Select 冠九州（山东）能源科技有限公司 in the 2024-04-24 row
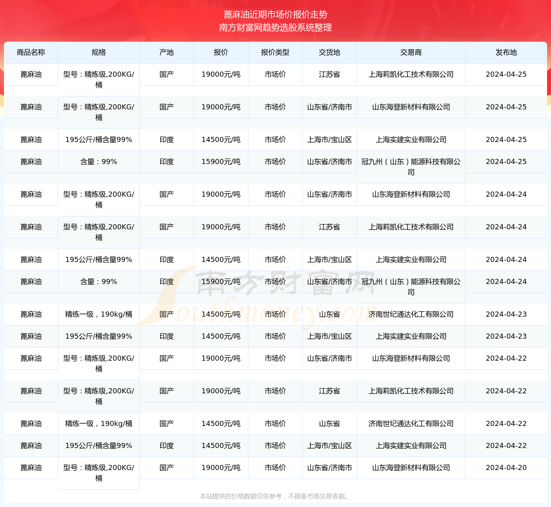 click(x=411, y=287)
